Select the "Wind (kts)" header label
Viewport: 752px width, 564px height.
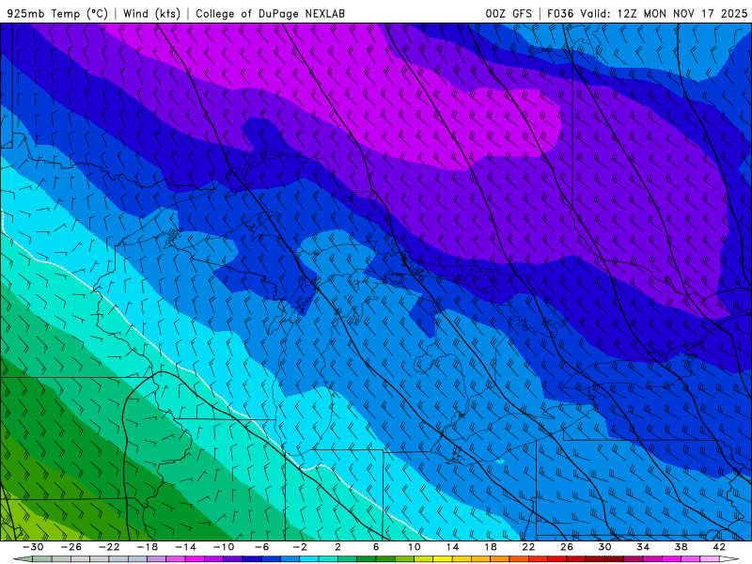click(151, 13)
